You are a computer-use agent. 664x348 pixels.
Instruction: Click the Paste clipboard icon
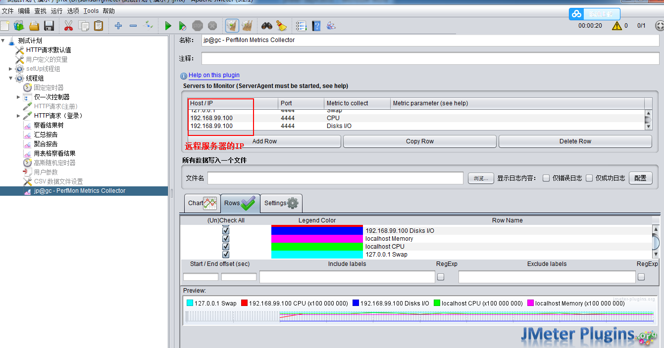[99, 26]
